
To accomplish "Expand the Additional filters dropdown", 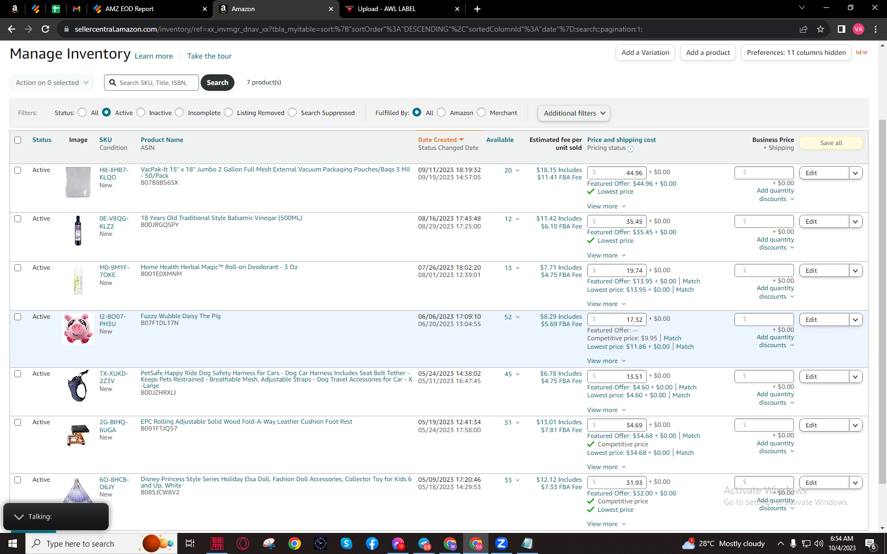I will coord(574,113).
